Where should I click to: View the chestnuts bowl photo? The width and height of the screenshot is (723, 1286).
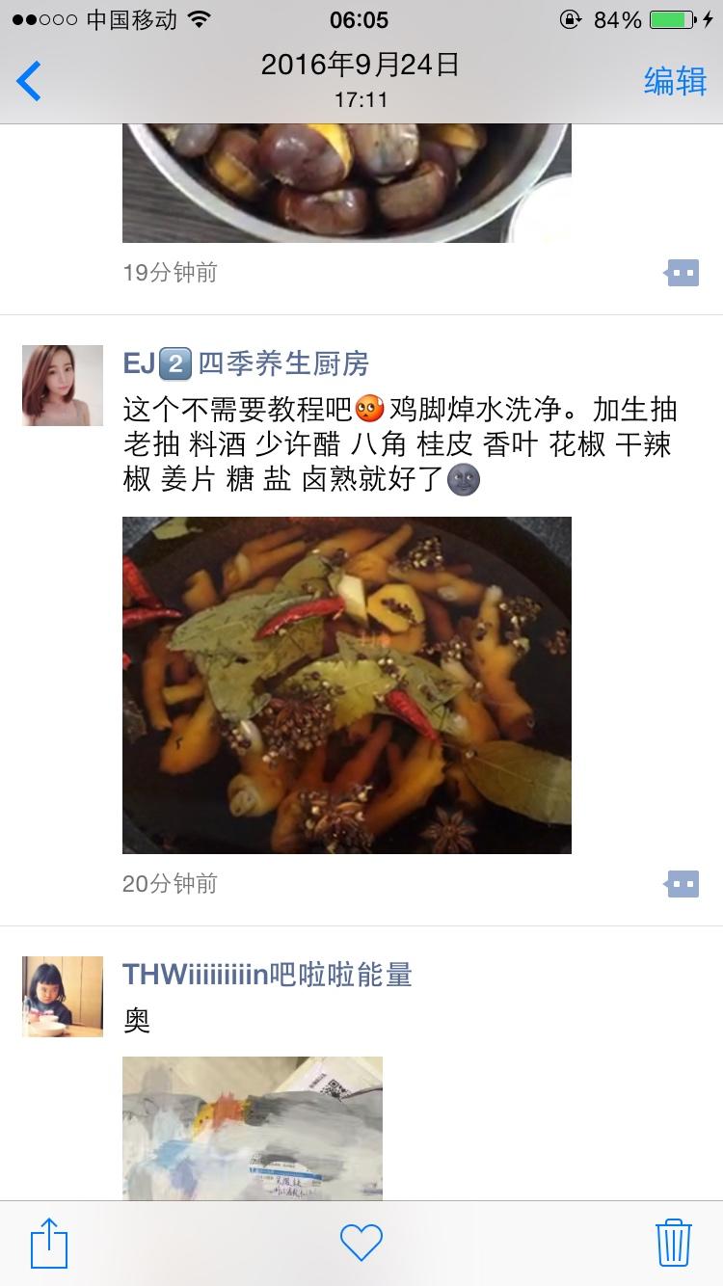[x=347, y=183]
